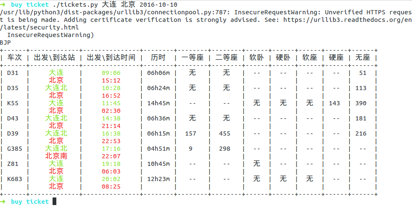Click the 北京南 arrival station

(x=56, y=156)
